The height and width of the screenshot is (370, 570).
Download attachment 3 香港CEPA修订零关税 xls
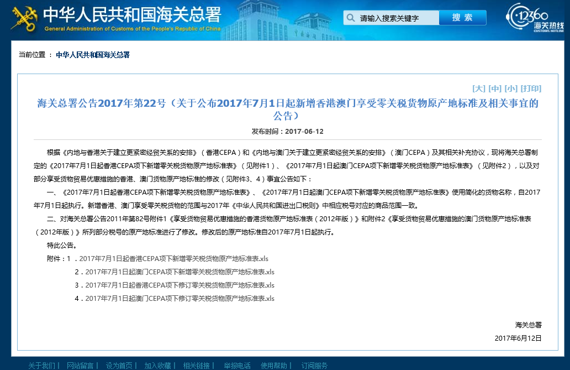point(180,285)
